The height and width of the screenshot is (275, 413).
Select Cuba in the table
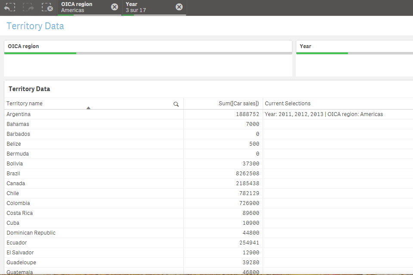click(x=13, y=223)
